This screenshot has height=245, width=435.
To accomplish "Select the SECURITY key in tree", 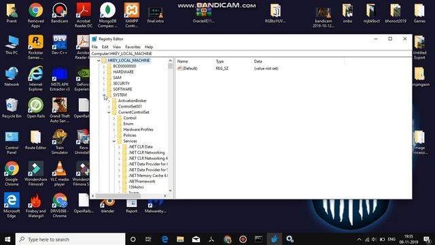I will (x=121, y=83).
